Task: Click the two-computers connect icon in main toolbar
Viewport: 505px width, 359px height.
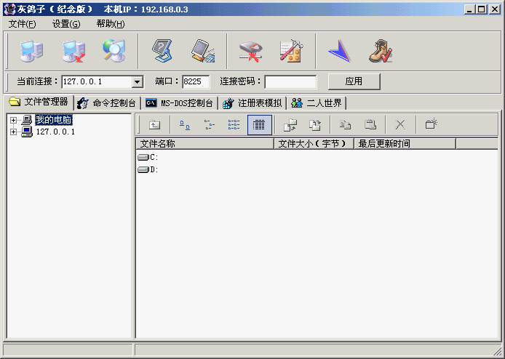Action: click(31, 51)
